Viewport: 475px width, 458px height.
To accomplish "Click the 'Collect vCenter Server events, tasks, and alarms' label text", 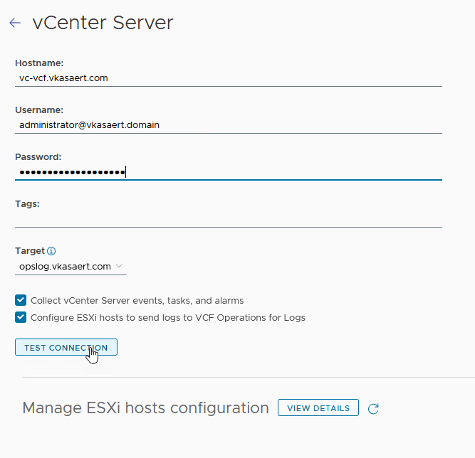I will (x=137, y=300).
